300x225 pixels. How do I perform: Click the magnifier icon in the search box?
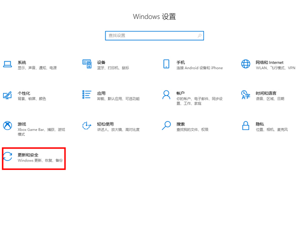point(199,35)
